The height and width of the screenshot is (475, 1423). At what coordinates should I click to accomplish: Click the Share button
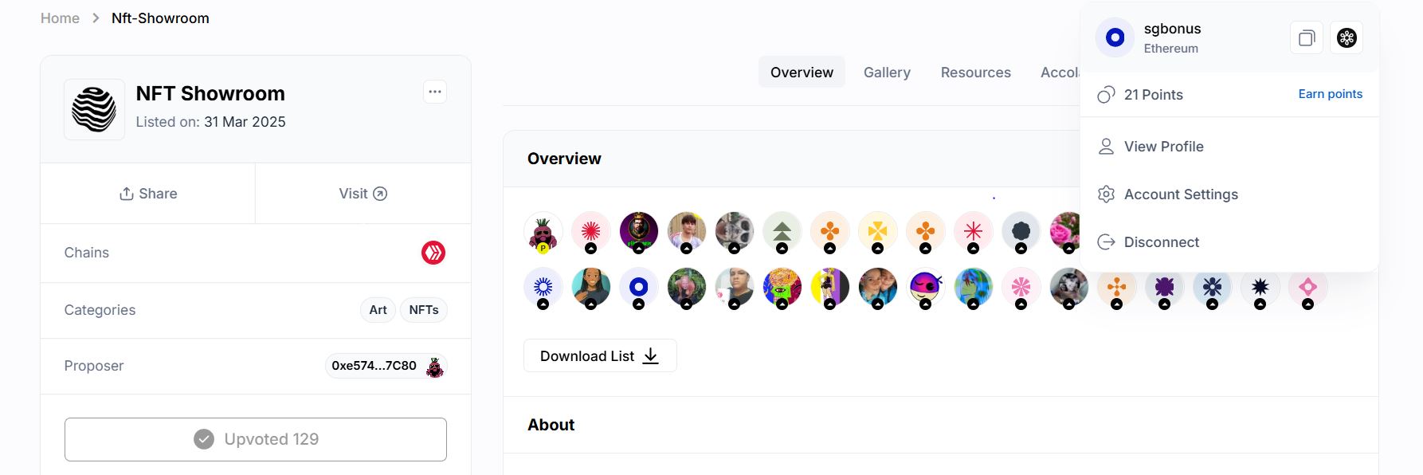[x=148, y=194]
